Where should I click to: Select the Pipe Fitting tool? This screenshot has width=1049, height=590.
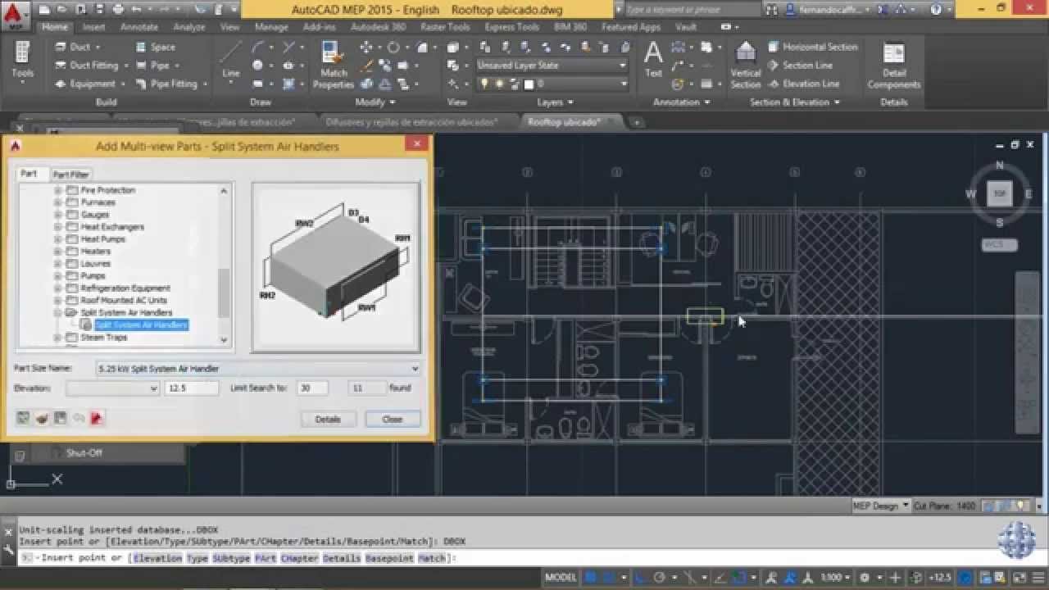[x=170, y=84]
